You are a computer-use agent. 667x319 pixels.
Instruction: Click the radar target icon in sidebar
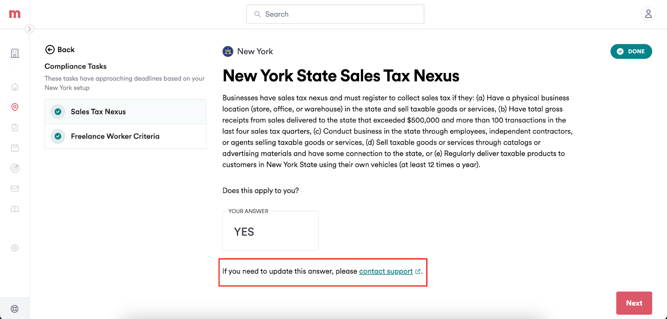tap(15, 168)
